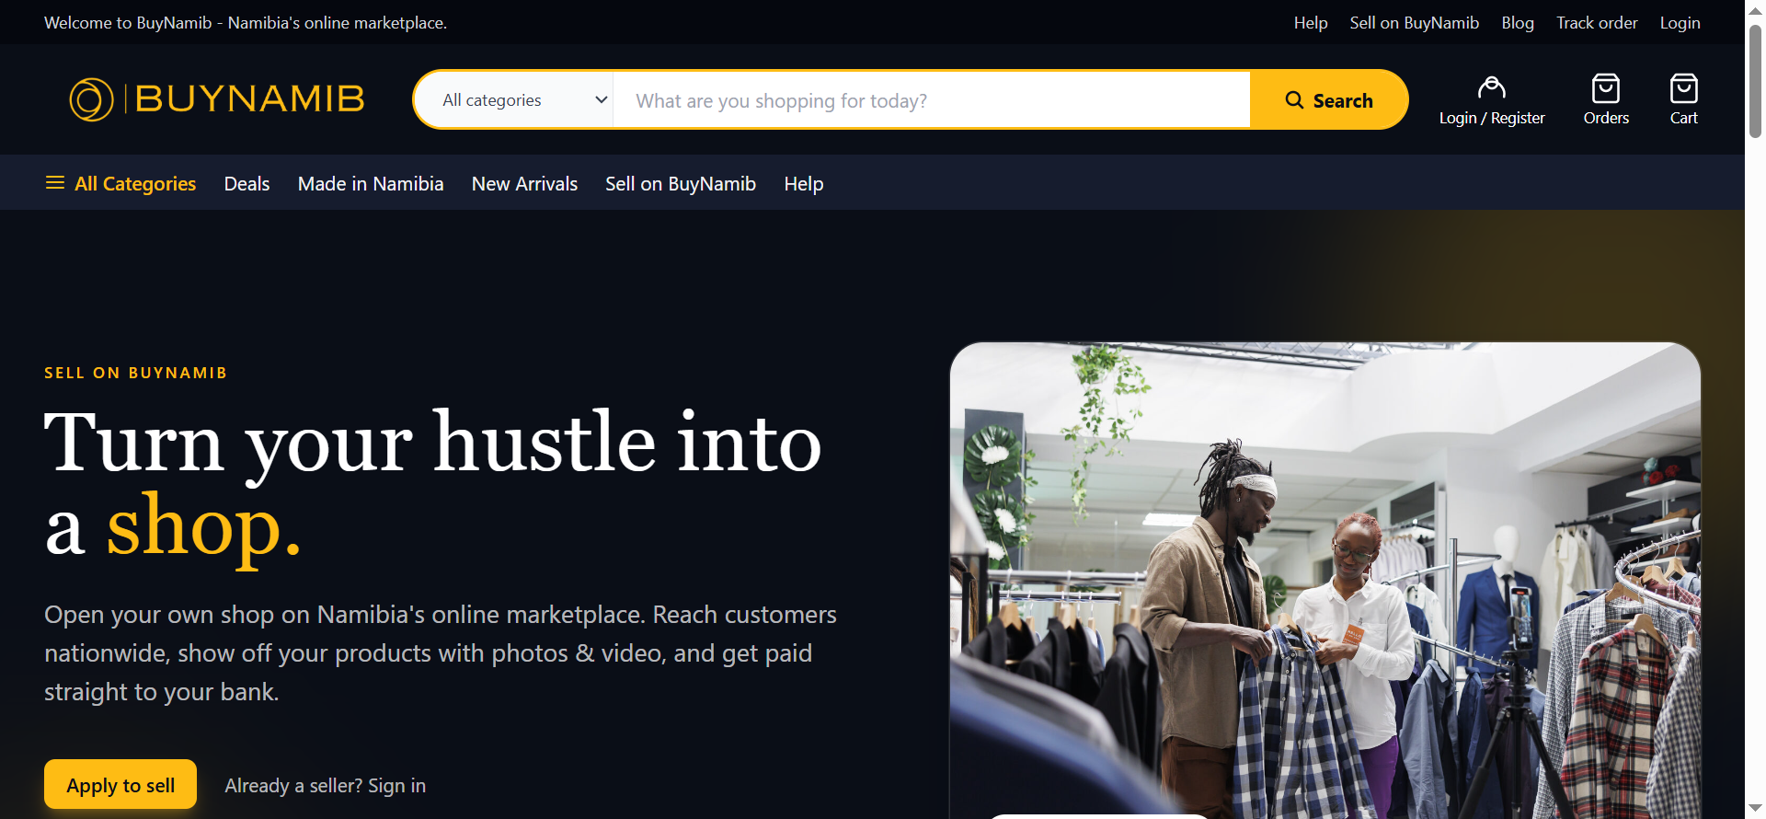Click the BuyNamib logo
Screen dimensions: 1766x819
217,99
